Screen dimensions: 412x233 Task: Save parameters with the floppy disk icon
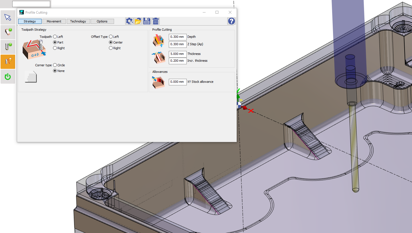tap(147, 21)
